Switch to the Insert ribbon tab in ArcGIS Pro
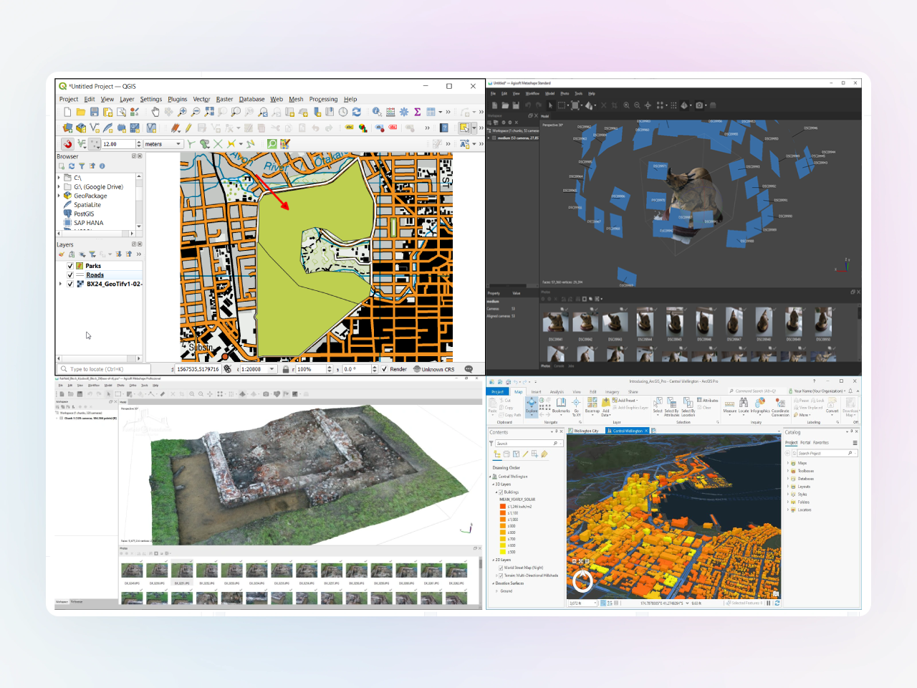917x688 pixels. [x=536, y=392]
